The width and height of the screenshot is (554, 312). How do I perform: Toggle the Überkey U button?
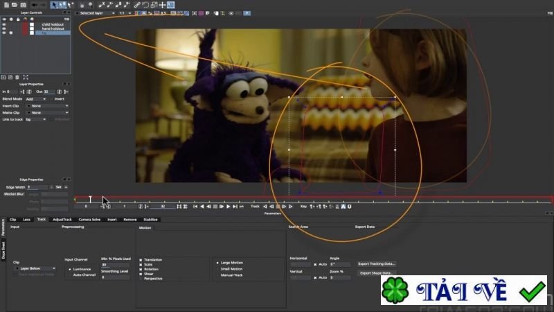tap(350, 206)
